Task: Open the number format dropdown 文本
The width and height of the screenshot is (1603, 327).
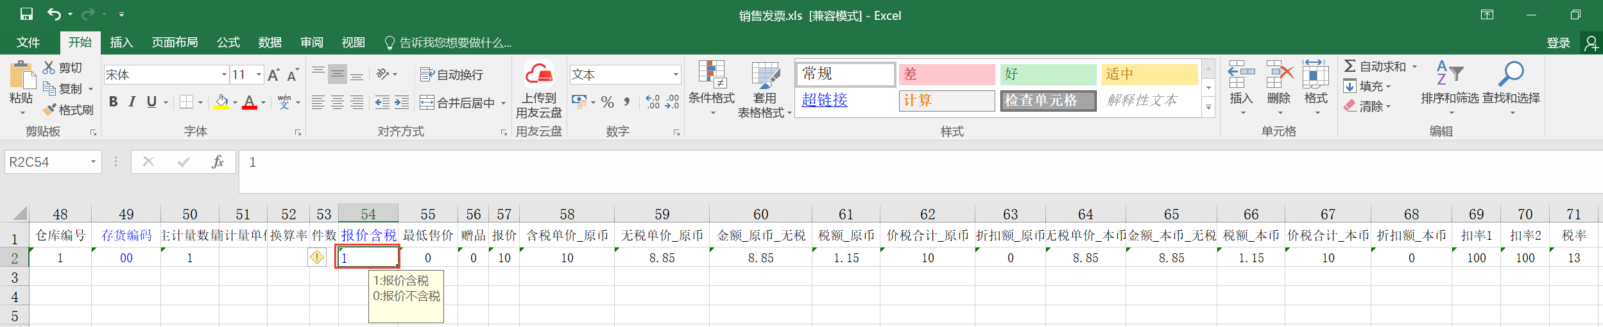Action: tap(676, 75)
